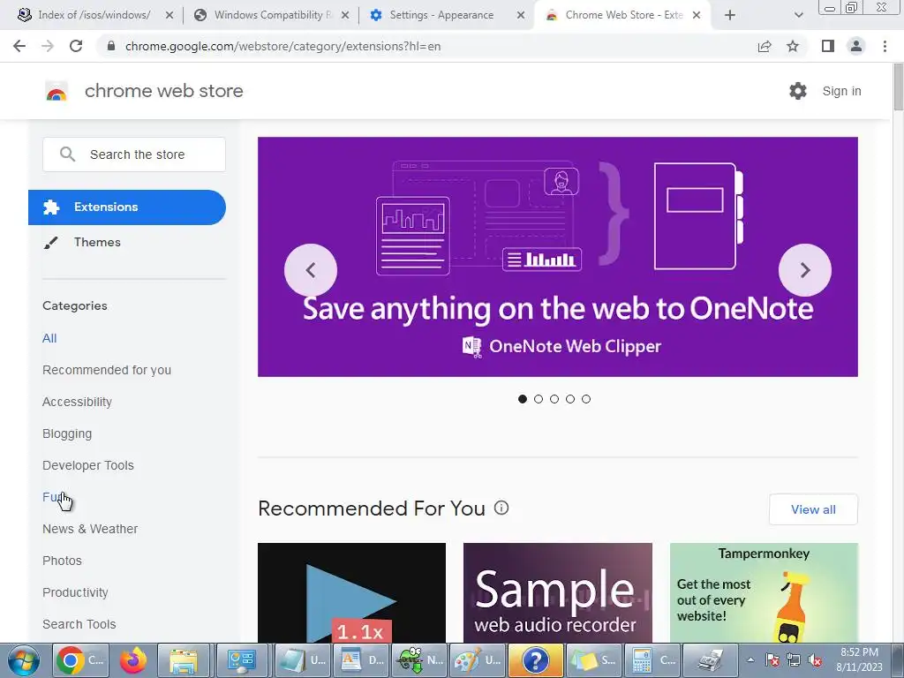This screenshot has width=904, height=678.
Task: Open the Productivity category
Action: [76, 592]
